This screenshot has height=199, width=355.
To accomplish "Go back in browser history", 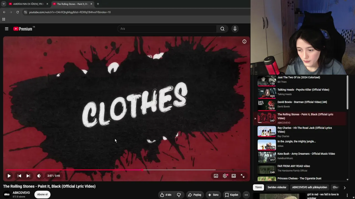I will 4,12.
